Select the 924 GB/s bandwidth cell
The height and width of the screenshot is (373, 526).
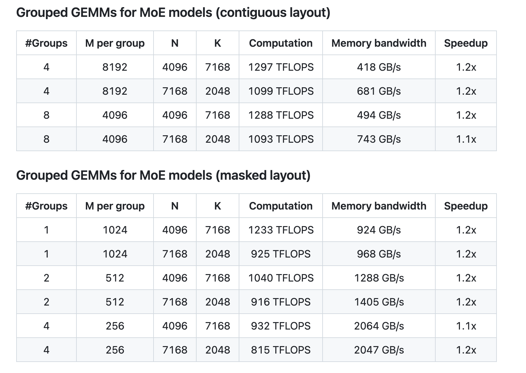(x=379, y=230)
